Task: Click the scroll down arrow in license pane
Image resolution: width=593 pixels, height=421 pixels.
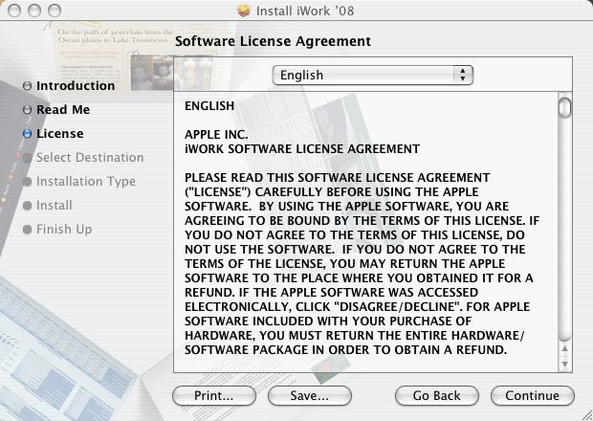Action: (564, 364)
